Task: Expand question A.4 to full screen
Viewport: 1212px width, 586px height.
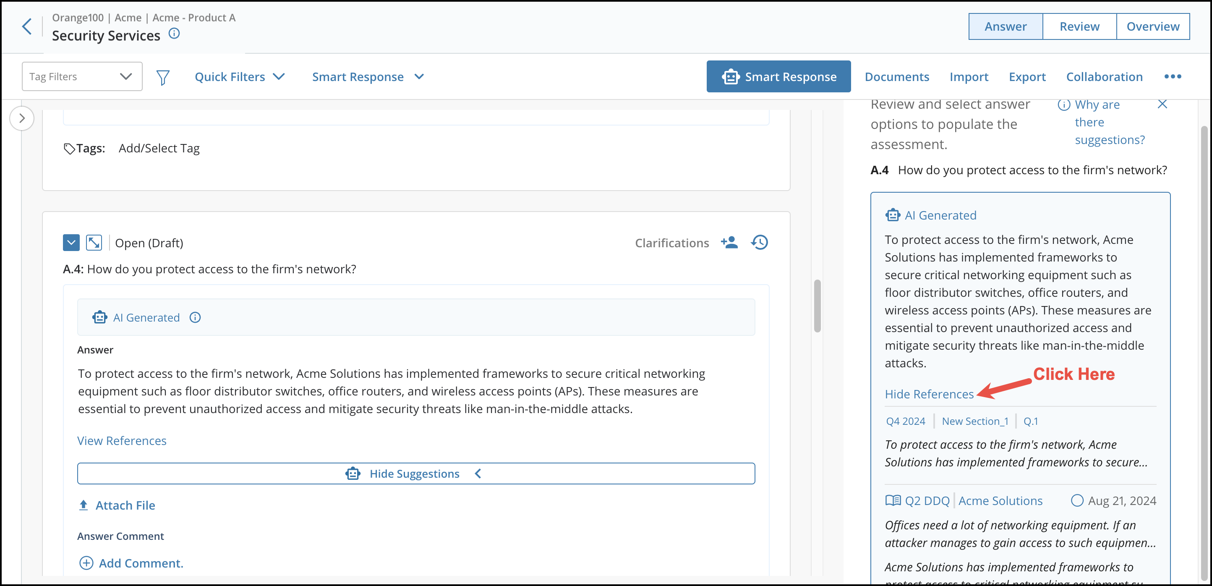Action: [x=94, y=243]
